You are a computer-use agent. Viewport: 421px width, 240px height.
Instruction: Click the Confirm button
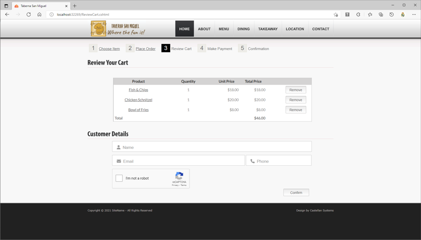296,192
